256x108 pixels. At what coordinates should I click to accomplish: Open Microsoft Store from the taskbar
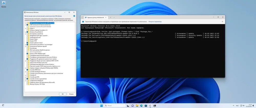[146, 106]
